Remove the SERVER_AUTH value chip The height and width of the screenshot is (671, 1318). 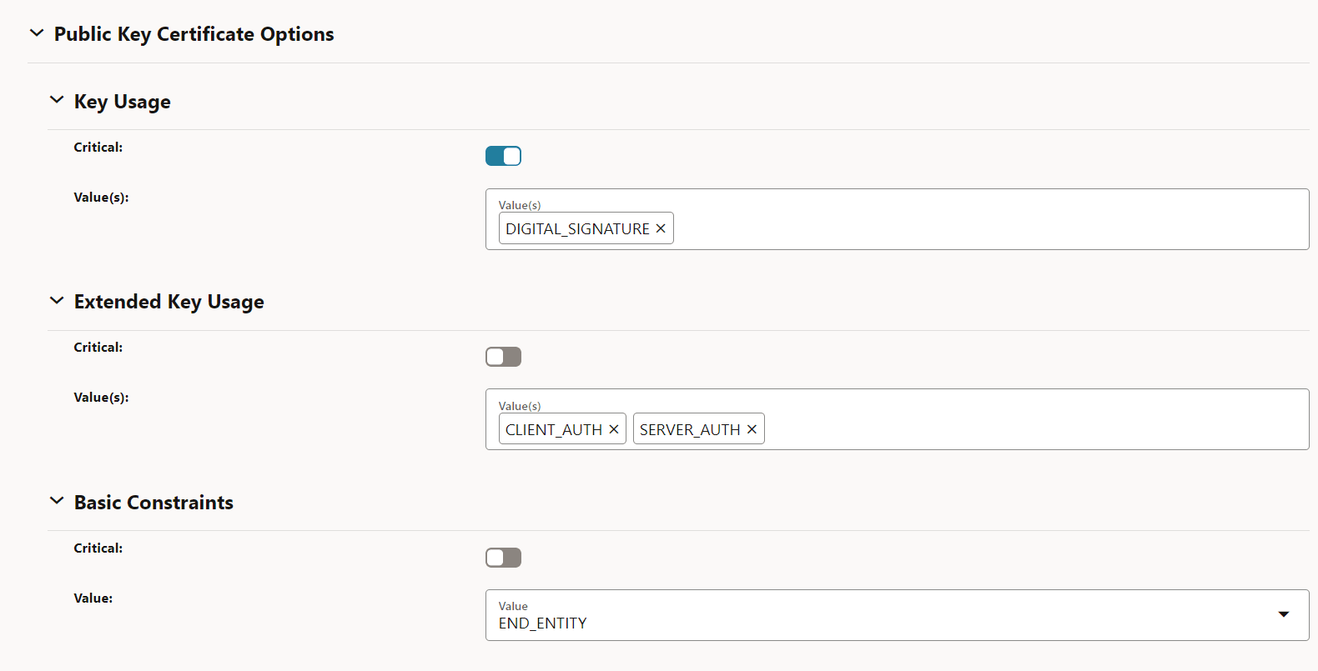point(752,428)
